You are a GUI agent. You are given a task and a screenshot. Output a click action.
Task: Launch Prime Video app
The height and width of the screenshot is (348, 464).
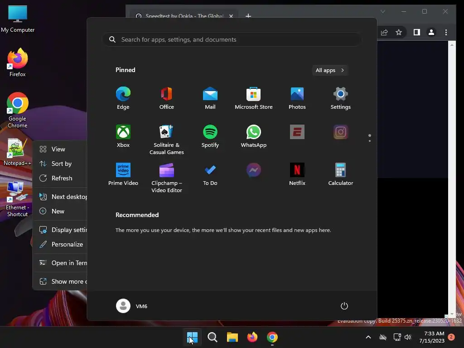(123, 174)
